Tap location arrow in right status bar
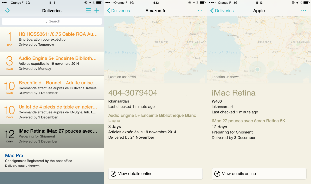The width and height of the screenshot is (311, 184). (297, 3)
